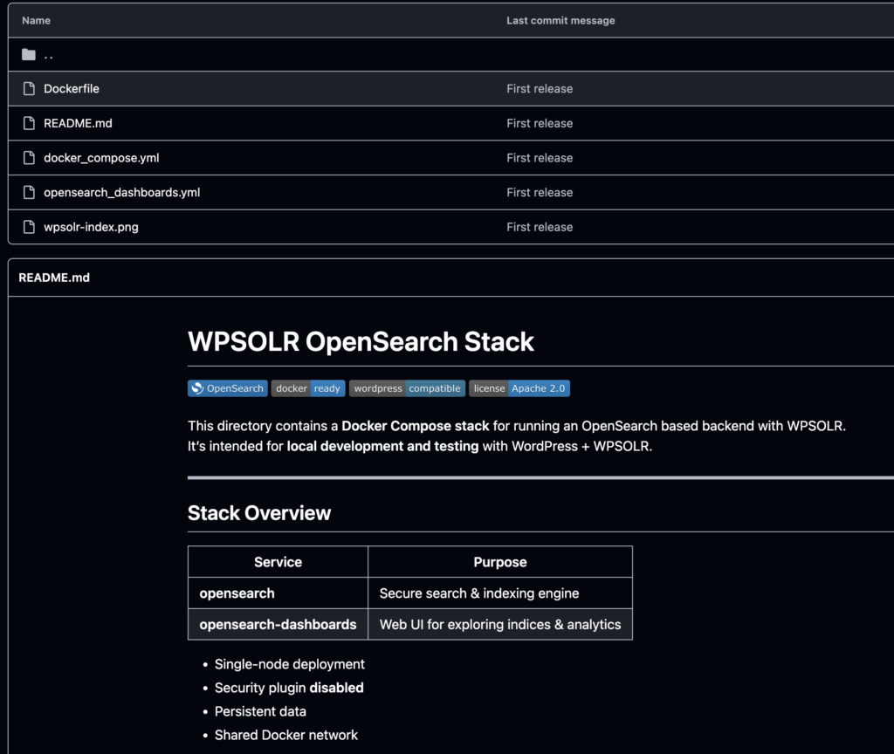The image size is (894, 754).
Task: Open README.md row's 'First release' commit
Action: click(540, 123)
